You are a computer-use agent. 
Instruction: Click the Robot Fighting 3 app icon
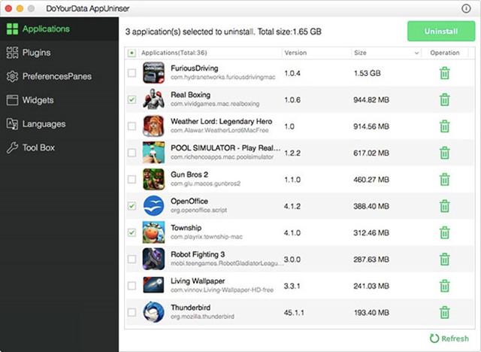coord(153,259)
